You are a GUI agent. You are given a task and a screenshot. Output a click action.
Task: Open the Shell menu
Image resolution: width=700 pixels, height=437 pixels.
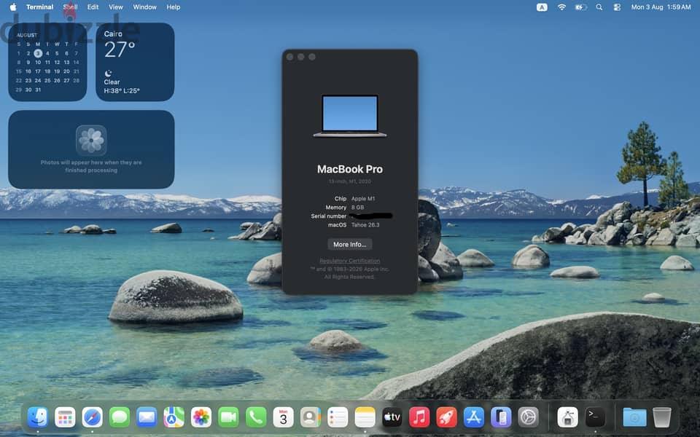[70, 7]
